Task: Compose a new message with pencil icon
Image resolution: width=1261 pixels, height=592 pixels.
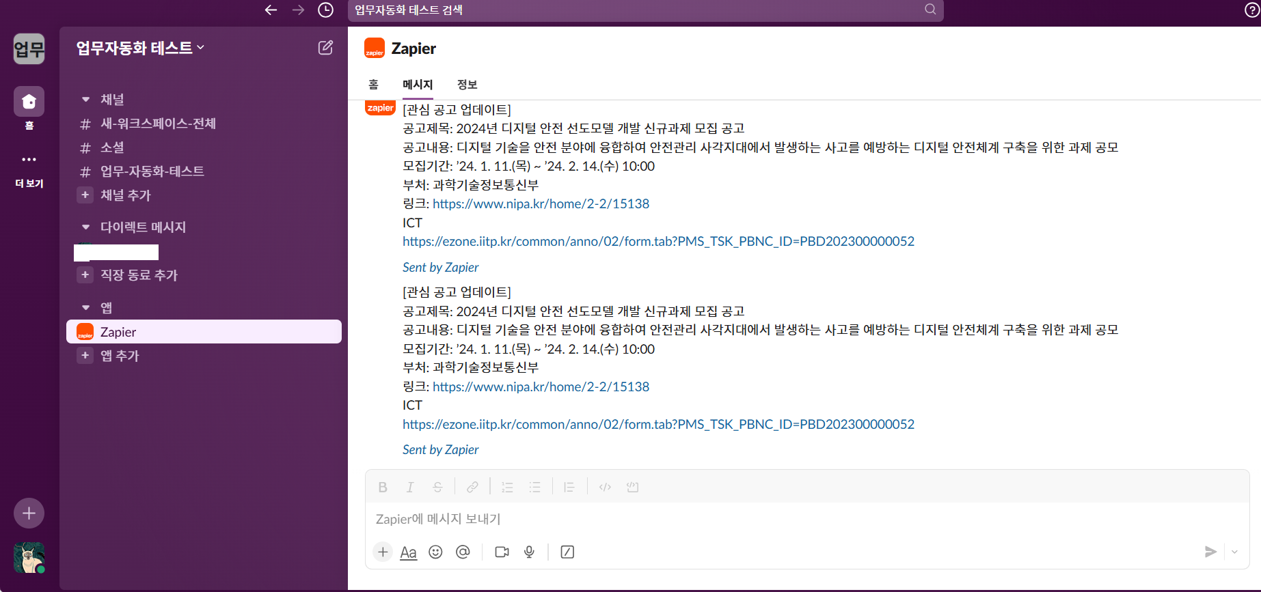Action: (325, 47)
